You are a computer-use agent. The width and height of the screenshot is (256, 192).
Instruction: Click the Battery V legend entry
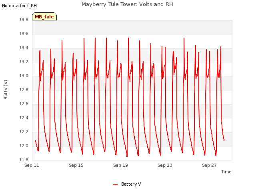click(x=127, y=184)
